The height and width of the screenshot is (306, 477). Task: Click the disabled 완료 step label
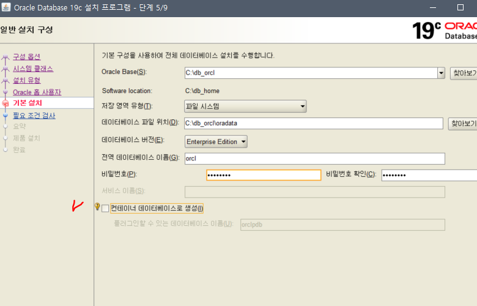pos(19,150)
